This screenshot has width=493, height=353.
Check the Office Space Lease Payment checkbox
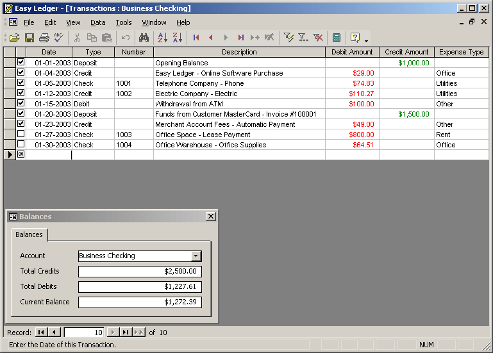(21, 135)
